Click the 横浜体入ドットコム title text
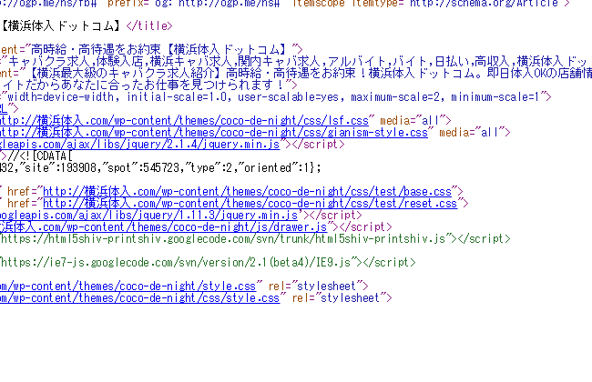Image resolution: width=592 pixels, height=382 pixels. [60, 26]
